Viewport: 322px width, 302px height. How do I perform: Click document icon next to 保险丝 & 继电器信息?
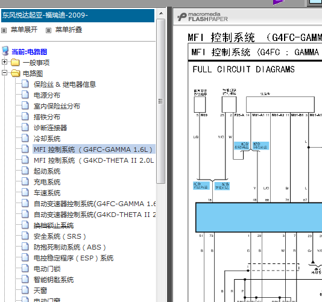pyautogui.click(x=25, y=84)
